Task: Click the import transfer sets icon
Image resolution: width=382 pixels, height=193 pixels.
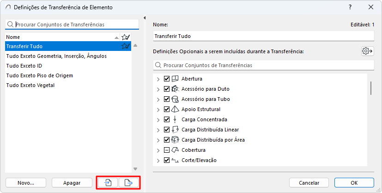Action: click(108, 183)
